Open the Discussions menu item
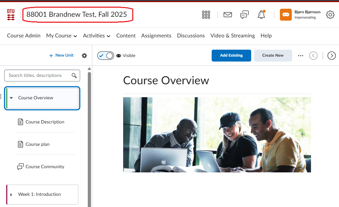Viewport: 339px width, 207px height. [191, 36]
